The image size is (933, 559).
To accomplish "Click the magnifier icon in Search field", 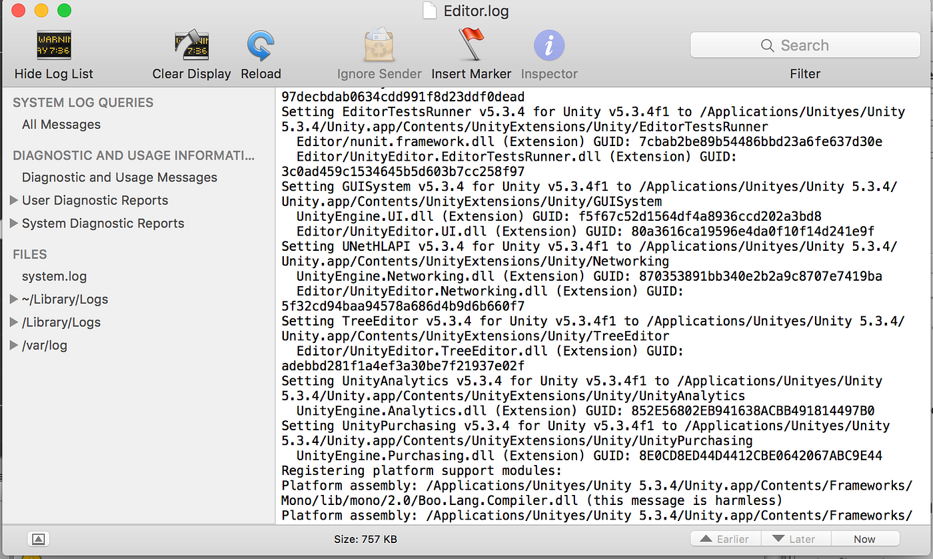I will click(x=767, y=45).
